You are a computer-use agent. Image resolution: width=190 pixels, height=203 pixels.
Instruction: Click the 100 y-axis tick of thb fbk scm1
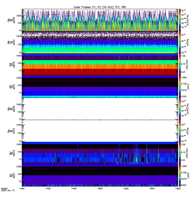point(20,85)
